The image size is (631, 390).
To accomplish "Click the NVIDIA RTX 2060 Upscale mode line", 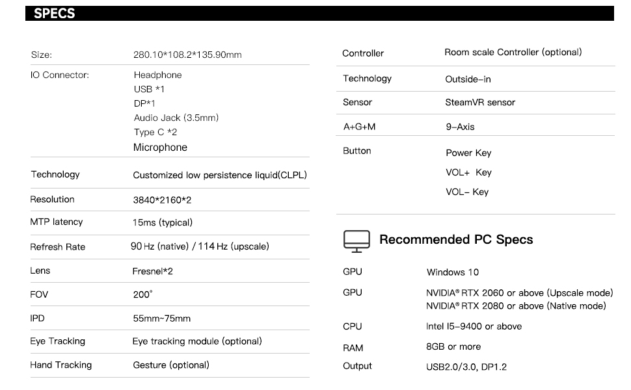I will click(519, 293).
